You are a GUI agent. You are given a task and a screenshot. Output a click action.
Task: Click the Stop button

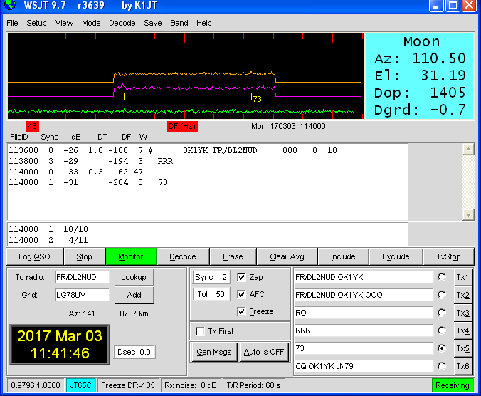click(x=84, y=256)
